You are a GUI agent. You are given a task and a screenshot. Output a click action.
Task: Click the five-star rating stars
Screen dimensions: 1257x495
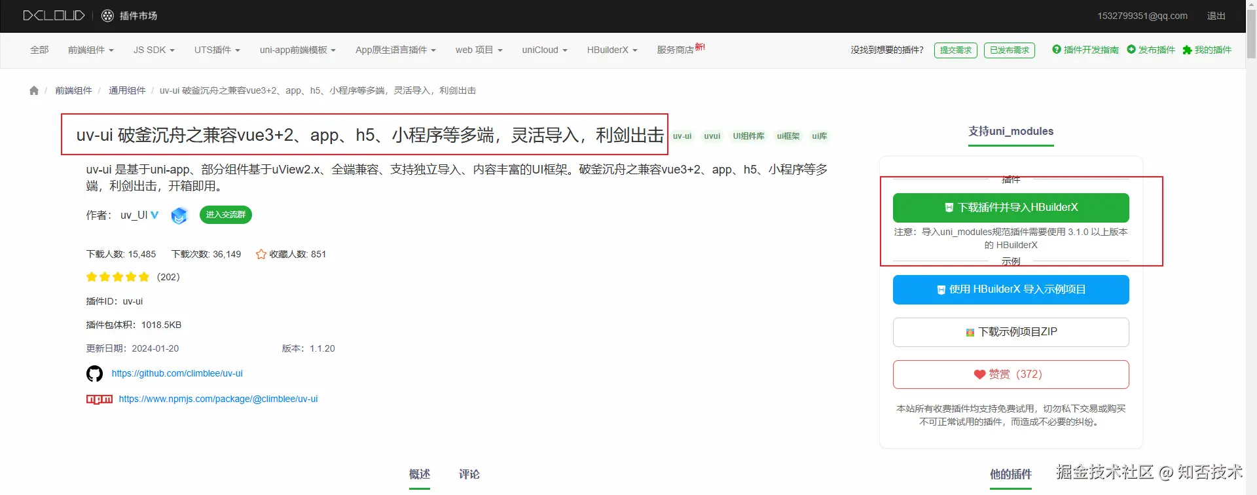click(x=118, y=277)
